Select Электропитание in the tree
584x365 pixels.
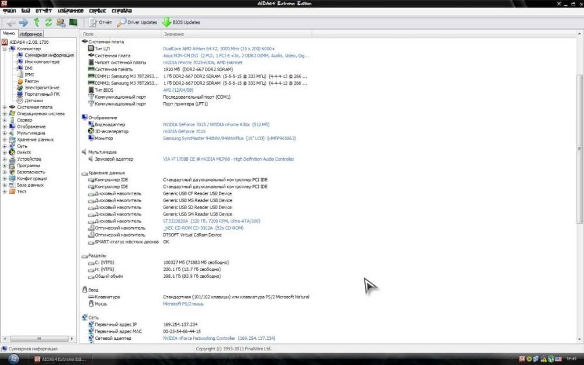click(42, 88)
